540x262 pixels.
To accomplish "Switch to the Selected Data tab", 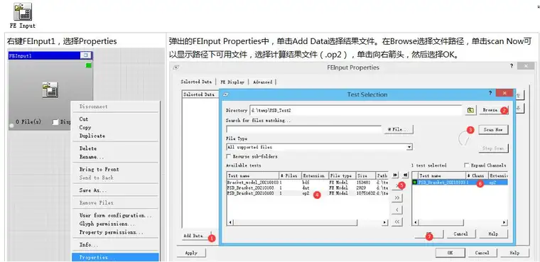I will 196,82.
